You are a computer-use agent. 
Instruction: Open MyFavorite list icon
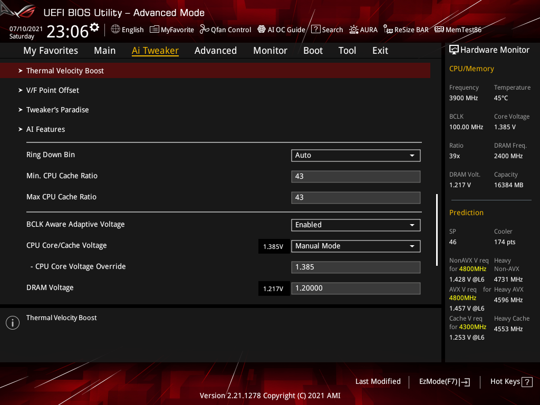(155, 30)
